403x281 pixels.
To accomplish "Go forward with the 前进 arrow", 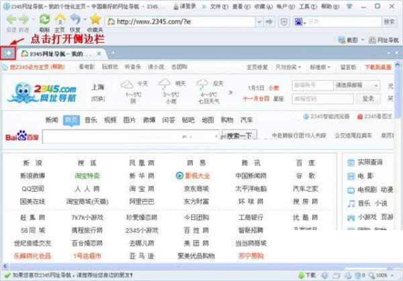I will tap(24, 19).
